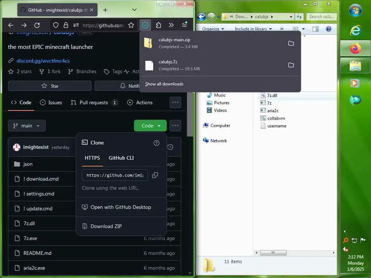371x278 pixels.
Task: Switch to the Pull requests tab
Action: pyautogui.click(x=95, y=102)
